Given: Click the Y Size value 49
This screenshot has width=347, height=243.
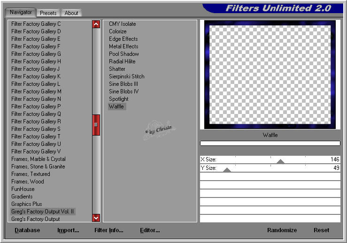Looking at the screenshot, I should click(x=336, y=168).
